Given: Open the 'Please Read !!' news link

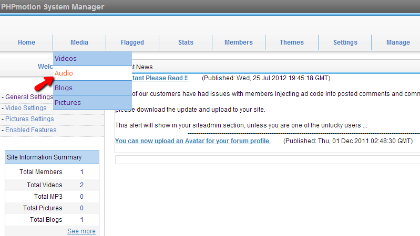Looking at the screenshot, I should pyautogui.click(x=160, y=78).
